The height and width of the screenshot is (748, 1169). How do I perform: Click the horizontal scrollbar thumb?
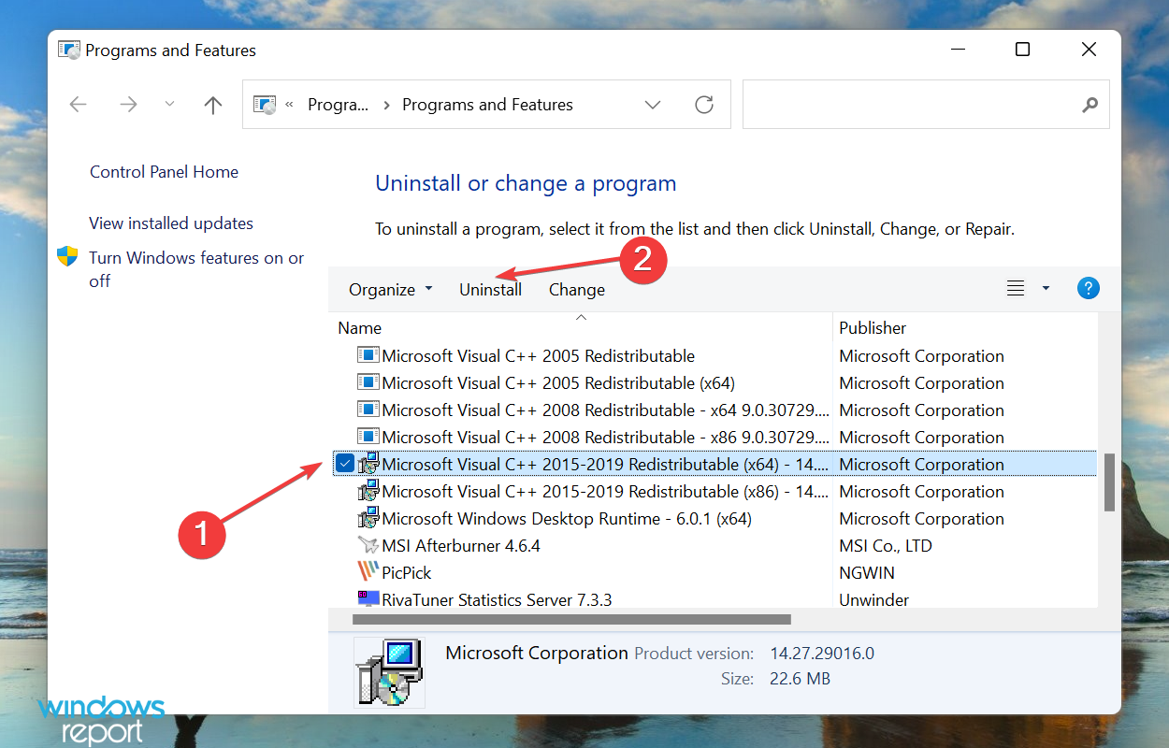point(571,619)
